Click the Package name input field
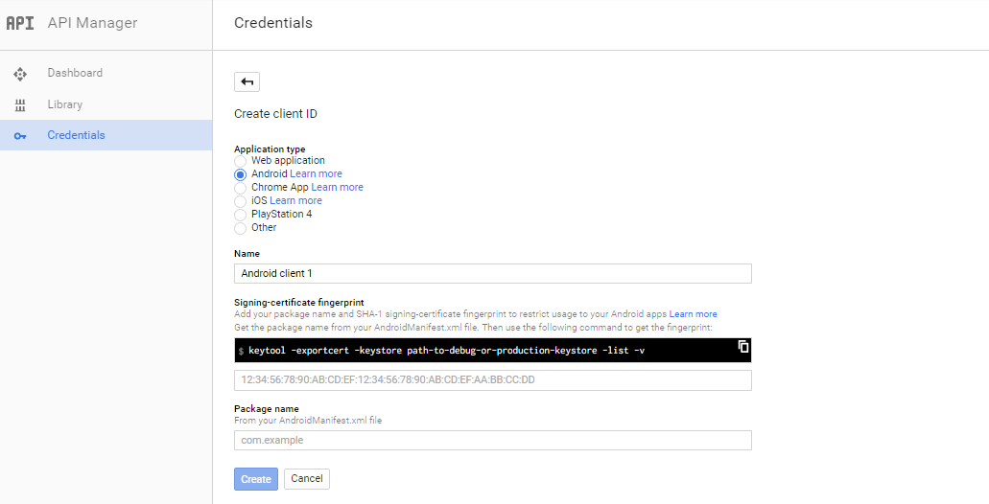Viewport: 989px width, 504px height. coord(493,441)
